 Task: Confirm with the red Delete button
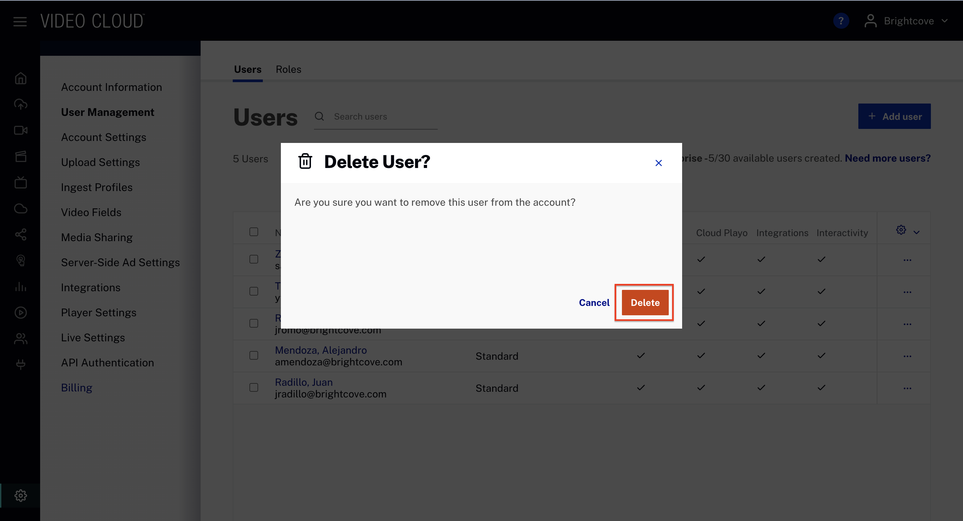click(x=645, y=302)
